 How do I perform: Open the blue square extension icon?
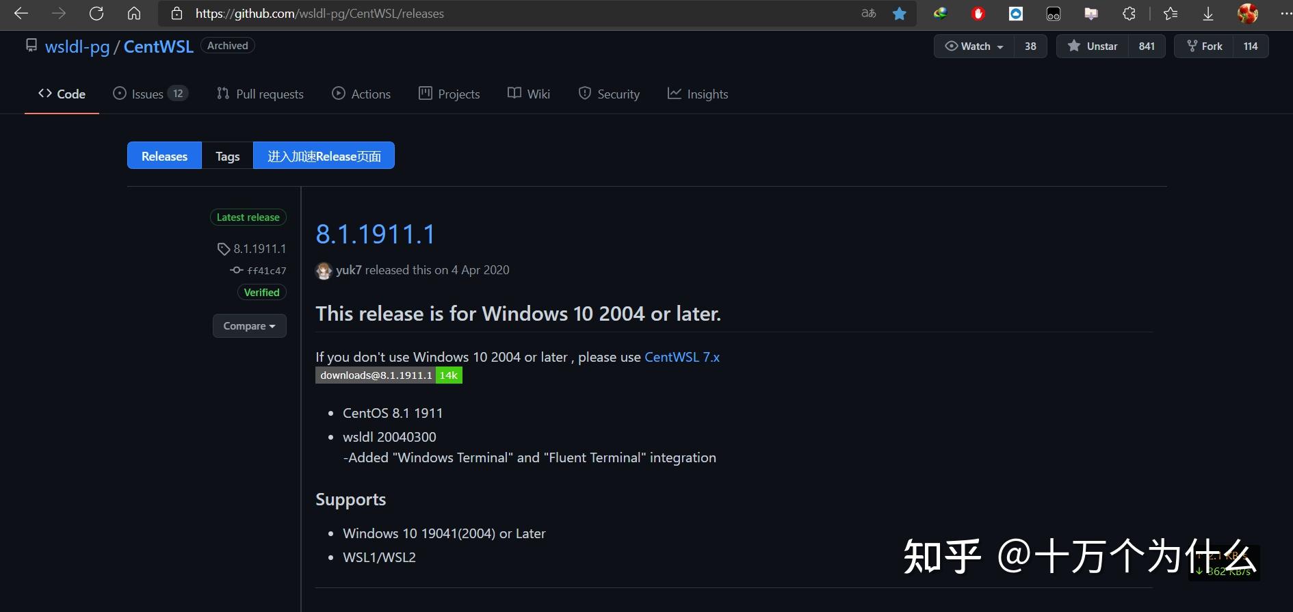tap(1016, 13)
